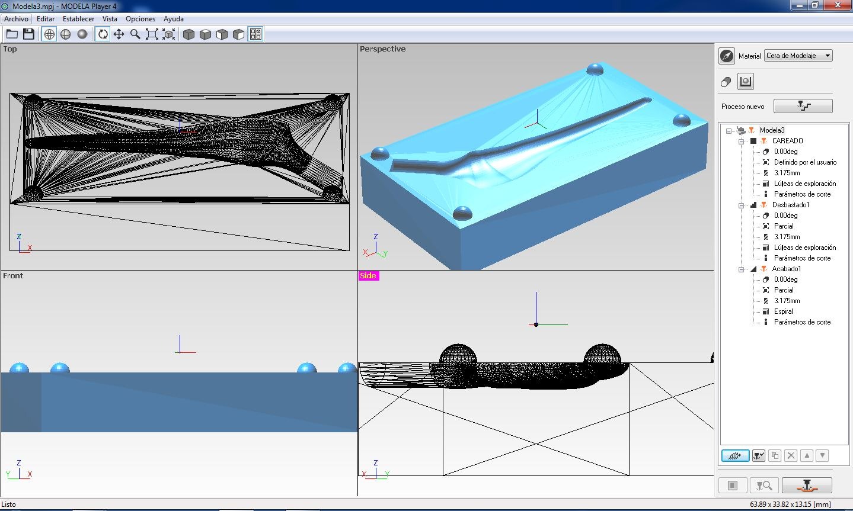This screenshot has width=853, height=511.
Task: Open a file with the folder icon
Action: [12, 34]
